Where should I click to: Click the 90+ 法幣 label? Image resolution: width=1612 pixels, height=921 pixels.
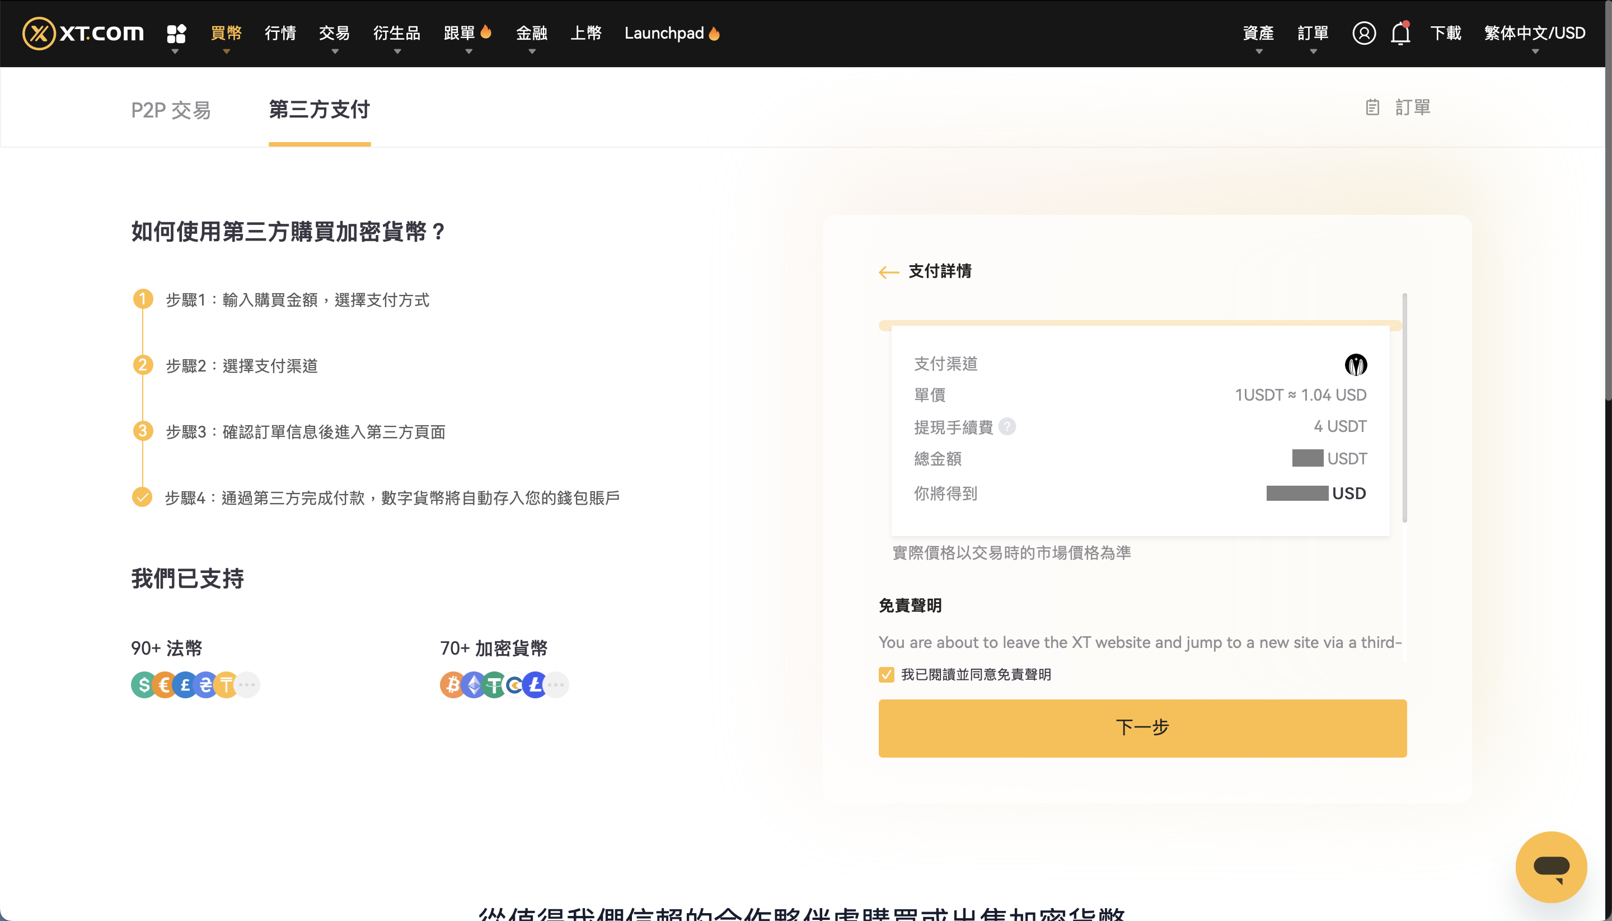(166, 649)
